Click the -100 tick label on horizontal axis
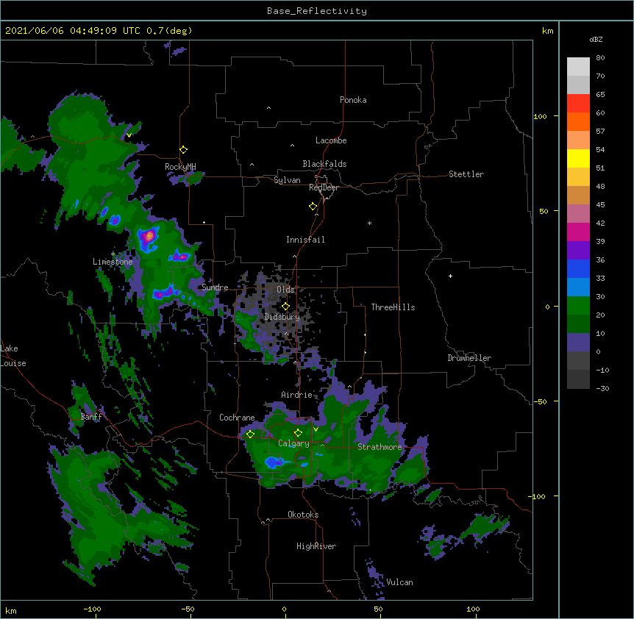Image resolution: width=634 pixels, height=619 pixels. [92, 609]
